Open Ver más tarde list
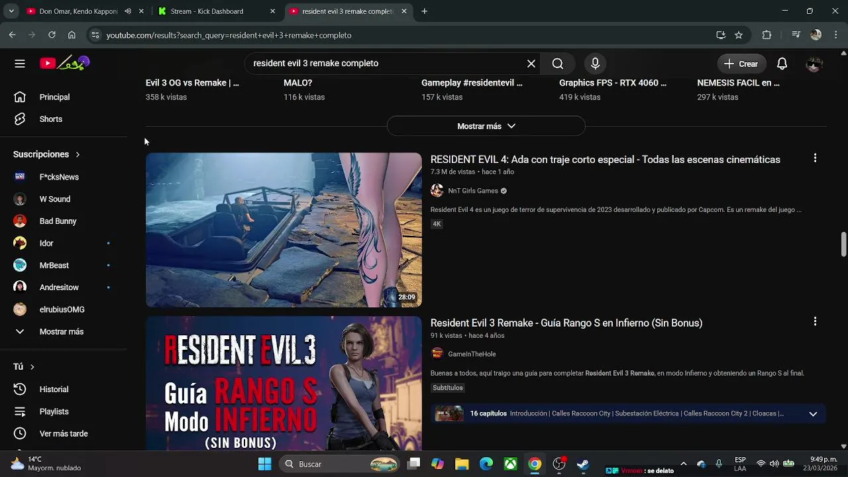Screen dimensions: 848x477 pyautogui.click(x=64, y=434)
